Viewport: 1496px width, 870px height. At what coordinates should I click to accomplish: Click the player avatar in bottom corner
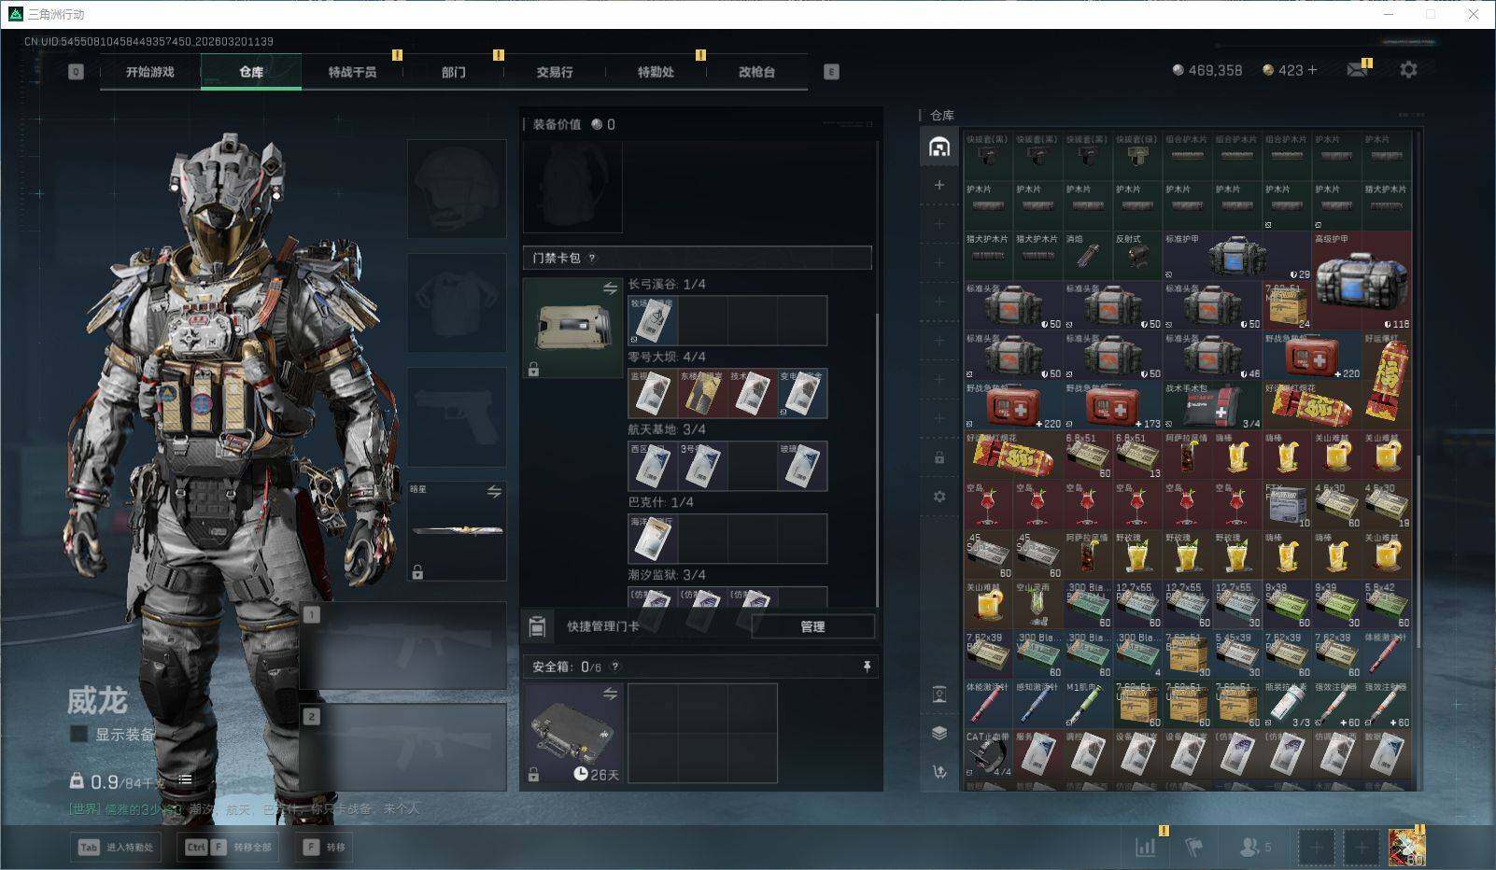pyautogui.click(x=1406, y=848)
